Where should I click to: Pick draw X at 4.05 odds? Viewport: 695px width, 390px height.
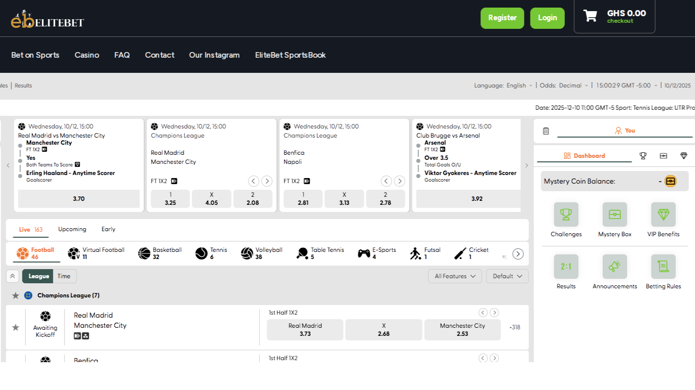212,199
